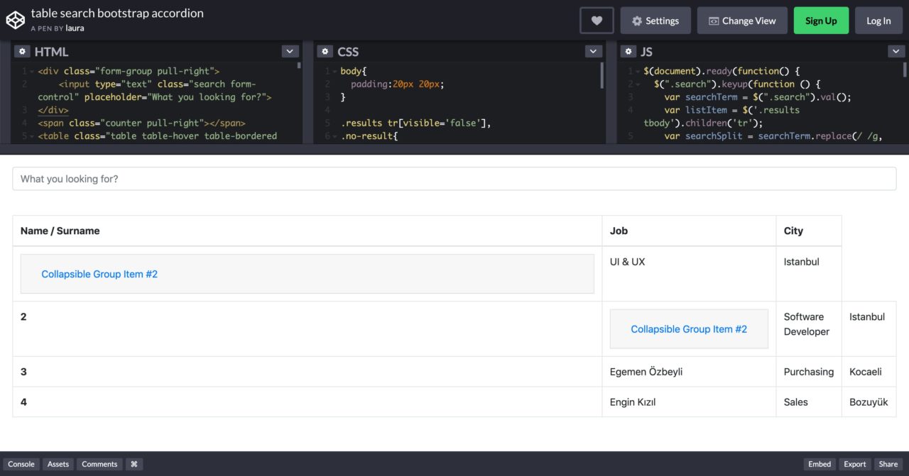Click the heart icon to love this pen
Viewport: 909px width, 476px height.
point(597,21)
